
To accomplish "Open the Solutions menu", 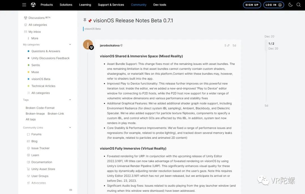I will [66, 5].
